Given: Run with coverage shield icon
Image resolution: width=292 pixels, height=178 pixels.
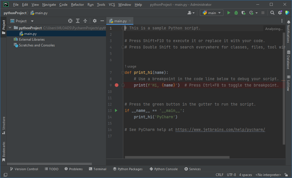Looking at the screenshot, I should click(243, 13).
